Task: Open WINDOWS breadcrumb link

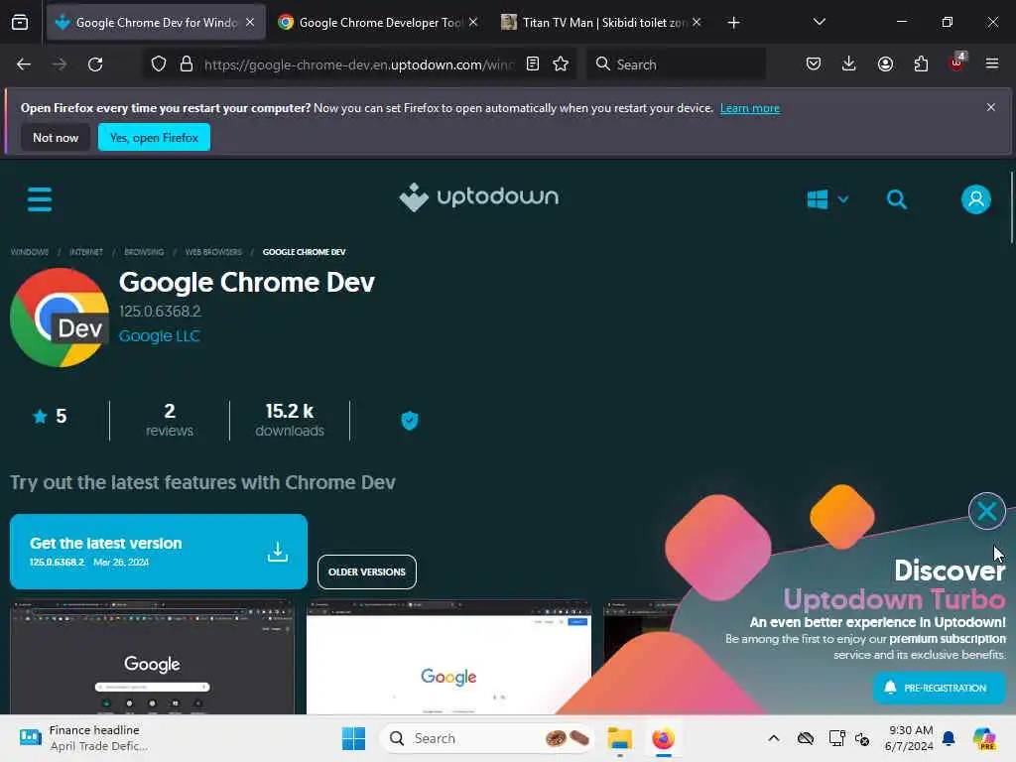Action: 29,252
